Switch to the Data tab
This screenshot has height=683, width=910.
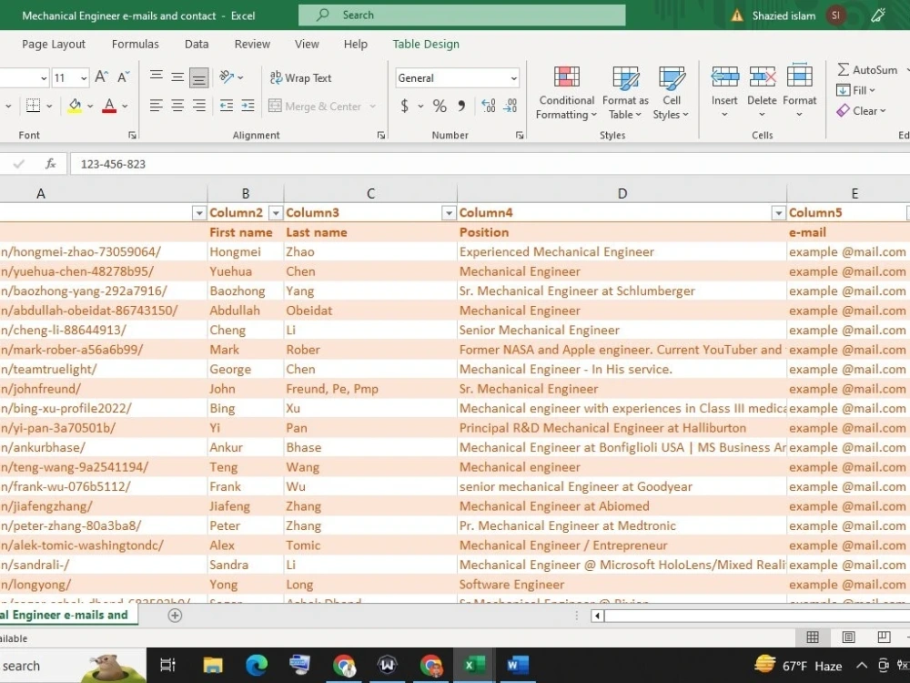click(197, 44)
